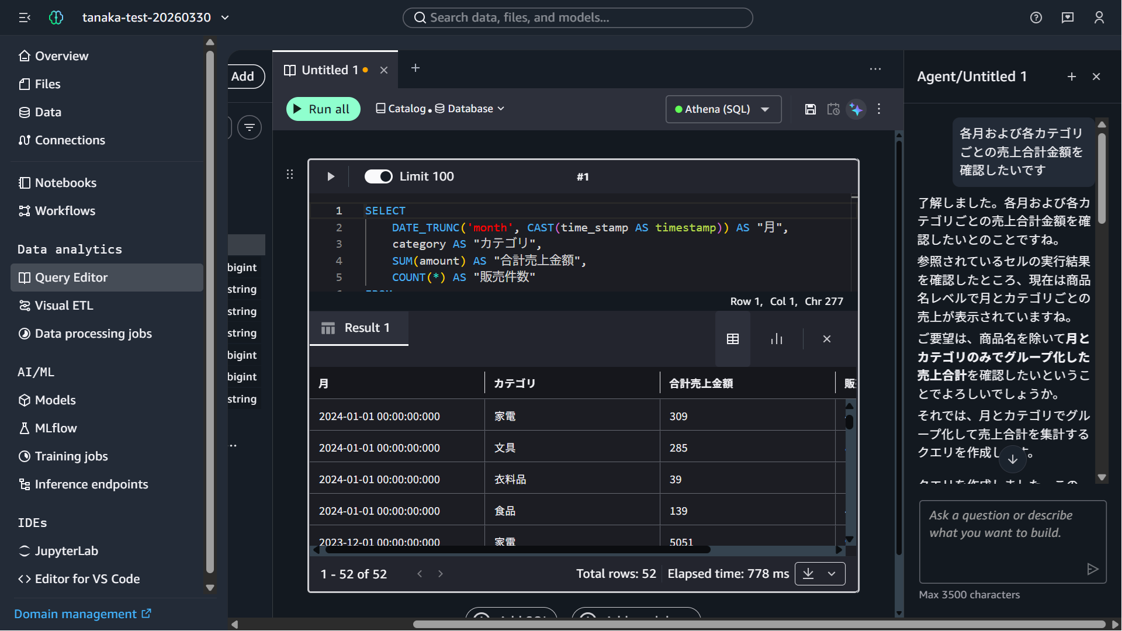Select the cell showing 衣料品

tap(573, 479)
